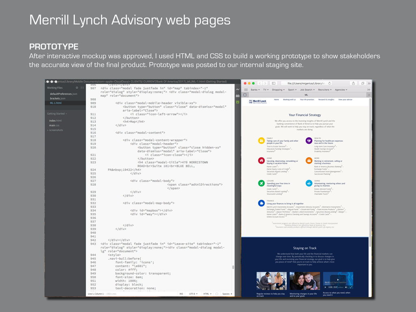
Task: Select ML-1.html in Working Files
Action: coord(56,103)
